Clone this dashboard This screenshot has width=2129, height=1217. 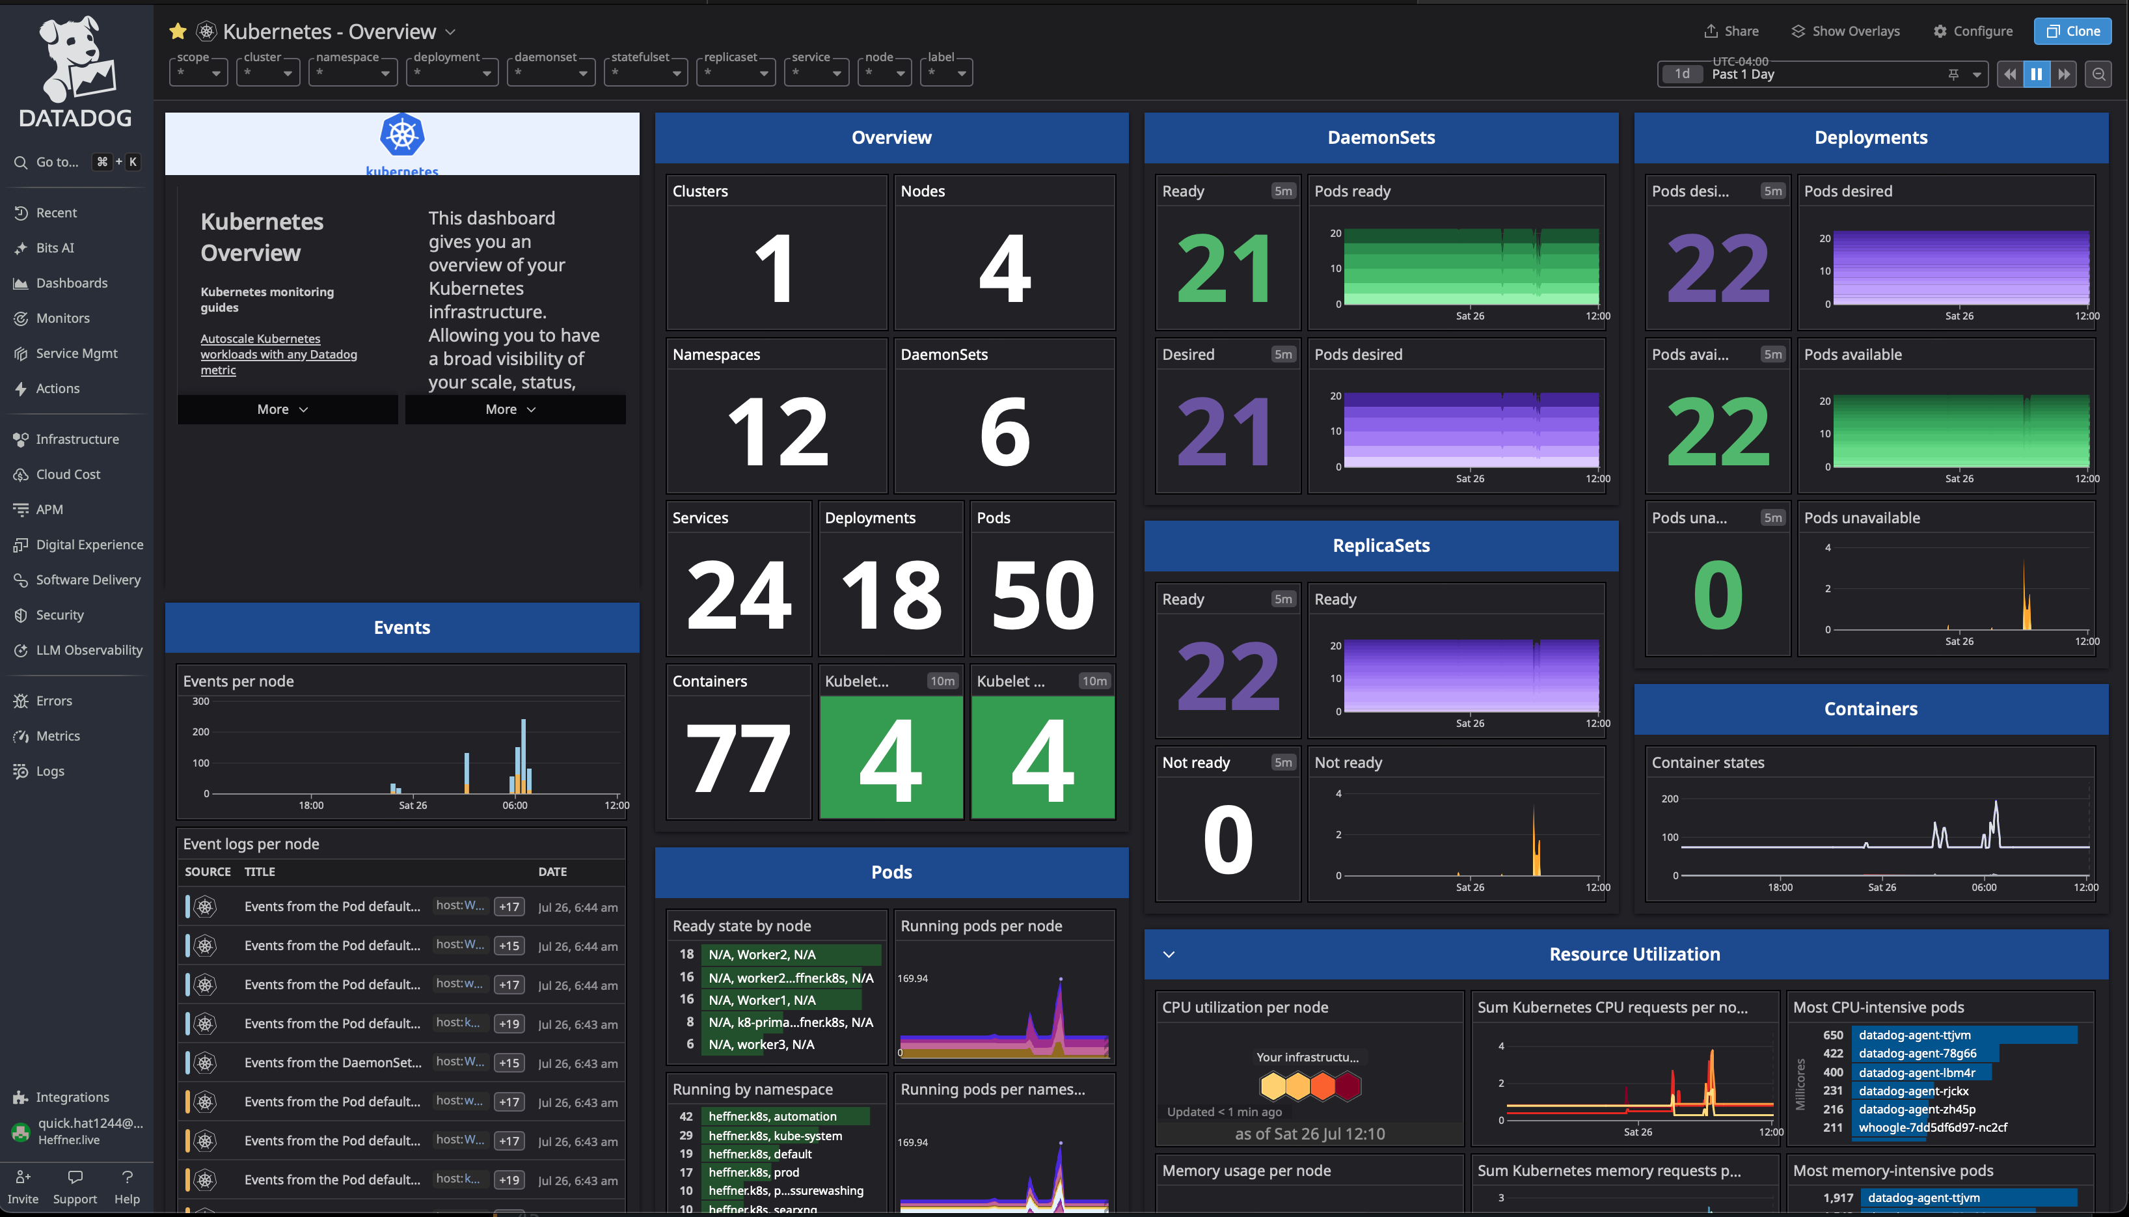pyautogui.click(x=2072, y=31)
